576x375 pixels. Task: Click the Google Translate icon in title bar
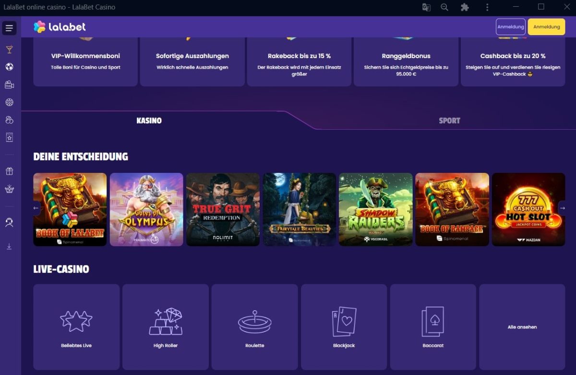pos(426,7)
